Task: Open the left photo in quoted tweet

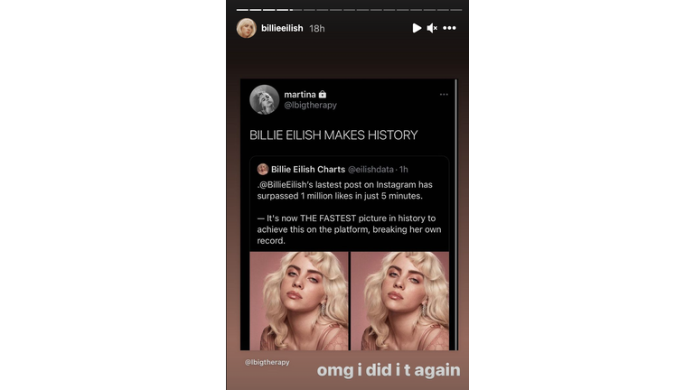Action: tap(299, 302)
